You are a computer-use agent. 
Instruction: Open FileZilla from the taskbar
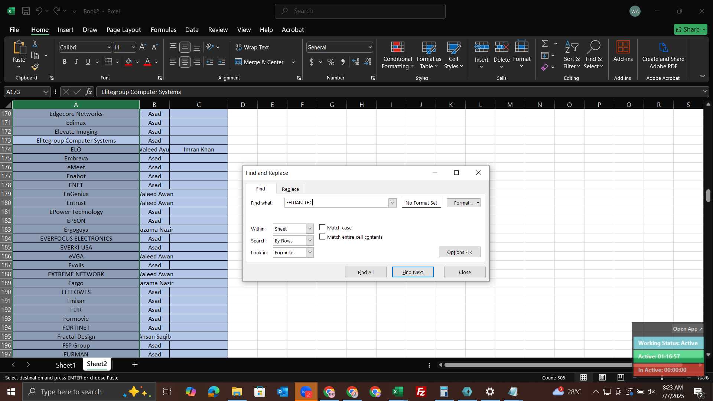coord(421,392)
